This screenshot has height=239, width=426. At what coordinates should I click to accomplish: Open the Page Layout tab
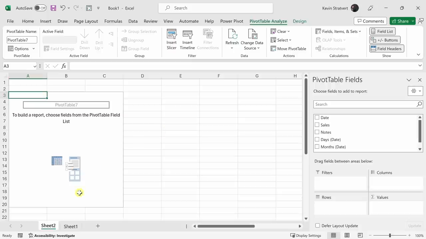[x=86, y=21]
